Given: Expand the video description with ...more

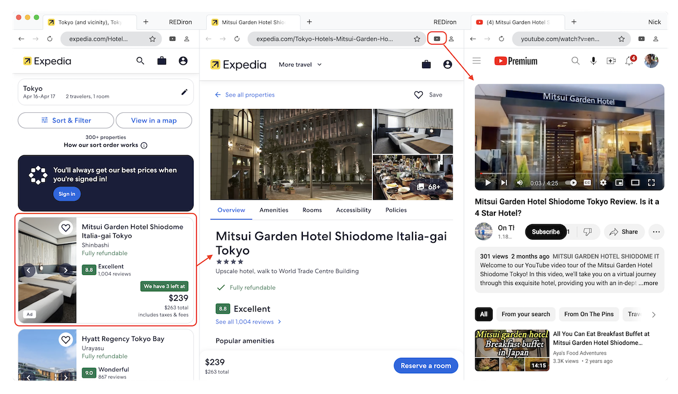Looking at the screenshot, I should pyautogui.click(x=650, y=283).
